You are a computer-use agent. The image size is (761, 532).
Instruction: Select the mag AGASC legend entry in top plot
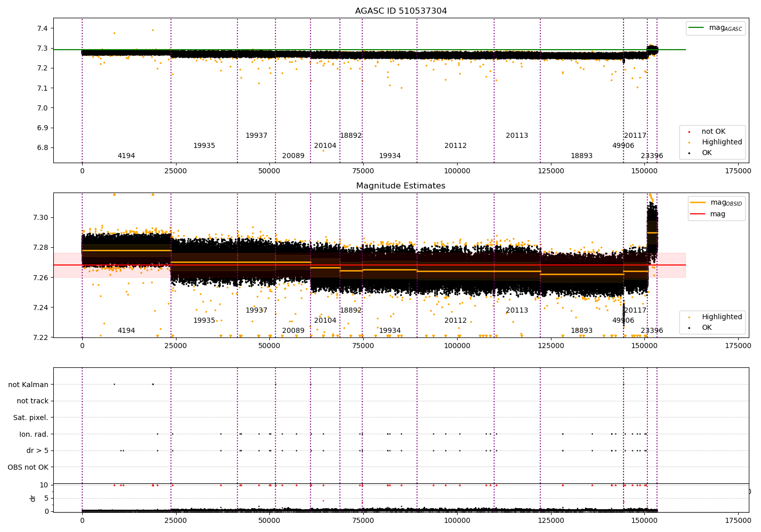pos(715,28)
